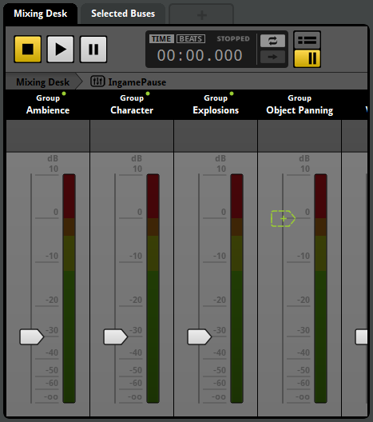Click the IngamePause mixer snapshot icon
Image resolution: width=373 pixels, height=422 pixels.
pos(97,82)
